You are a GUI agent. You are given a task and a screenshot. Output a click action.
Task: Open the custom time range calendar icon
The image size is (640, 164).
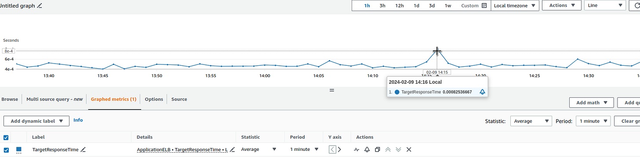coord(484,6)
